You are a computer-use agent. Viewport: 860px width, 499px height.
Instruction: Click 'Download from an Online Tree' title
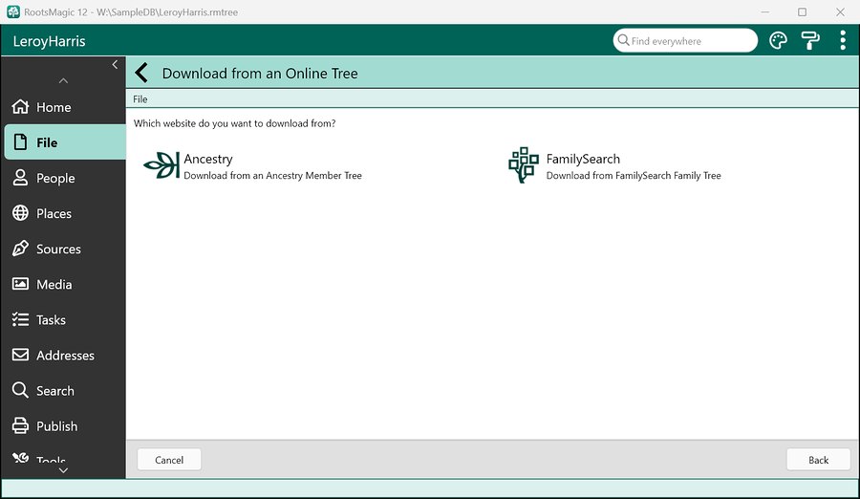click(260, 73)
